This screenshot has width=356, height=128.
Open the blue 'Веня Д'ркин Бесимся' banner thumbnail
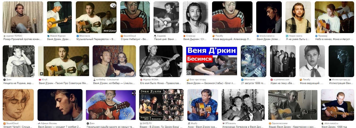click(212, 61)
